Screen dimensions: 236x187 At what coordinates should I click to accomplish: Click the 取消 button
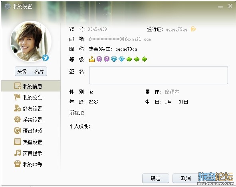(186, 178)
